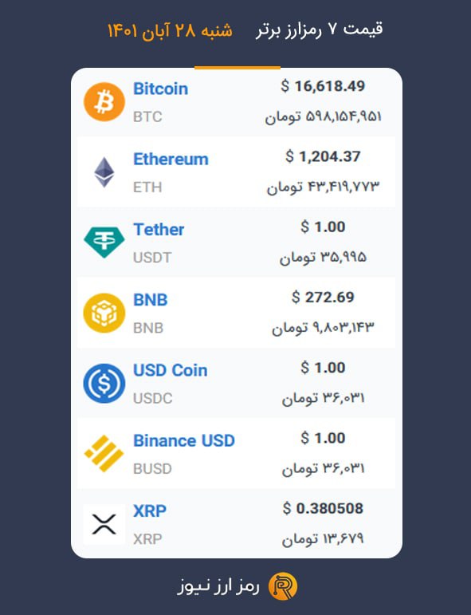Click the orange Bitcoin logo icon

point(104,101)
